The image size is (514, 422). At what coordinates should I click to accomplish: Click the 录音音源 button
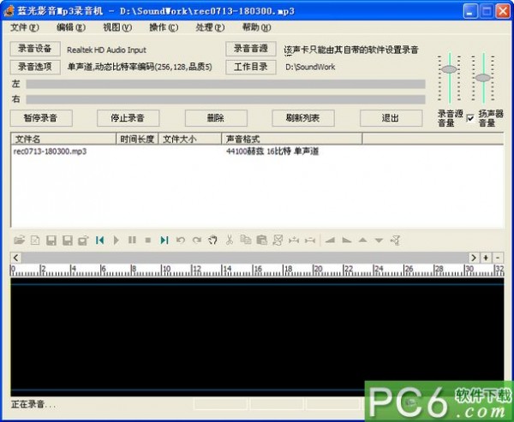[251, 49]
